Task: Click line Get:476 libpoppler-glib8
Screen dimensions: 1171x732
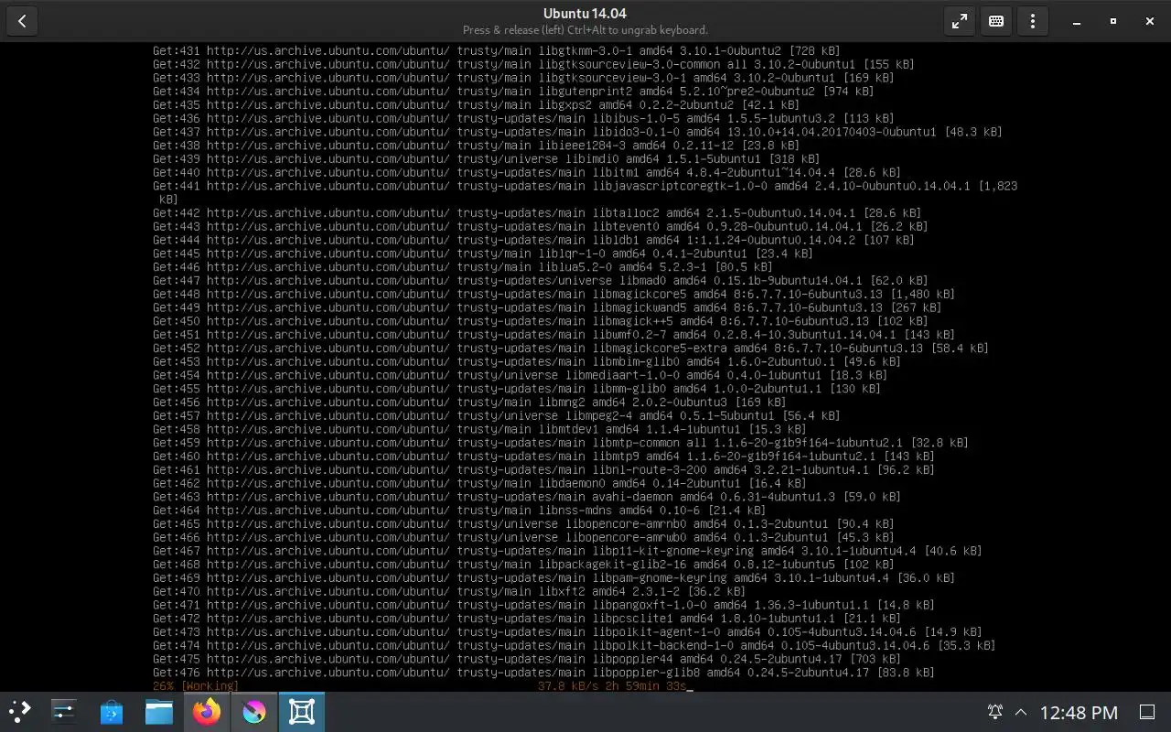Action: tap(543, 673)
